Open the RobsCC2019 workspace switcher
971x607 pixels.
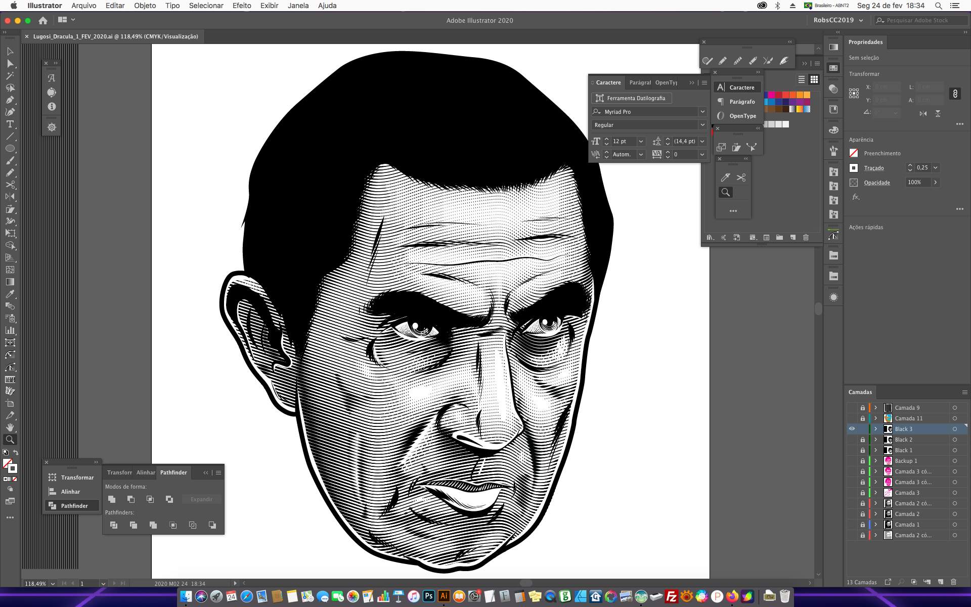[x=838, y=20]
